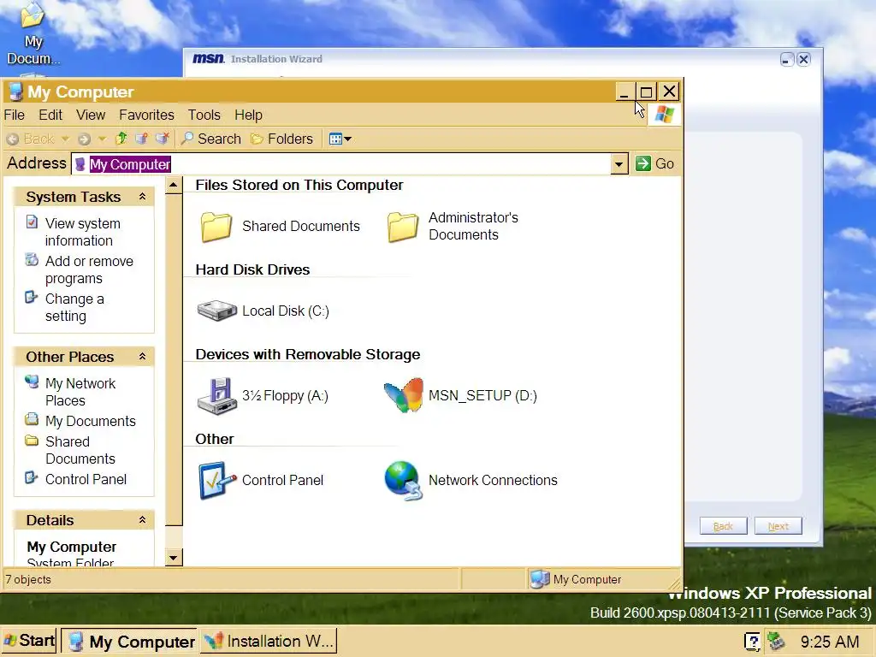Click Add or remove programs link
The height and width of the screenshot is (657, 876).
click(x=89, y=269)
